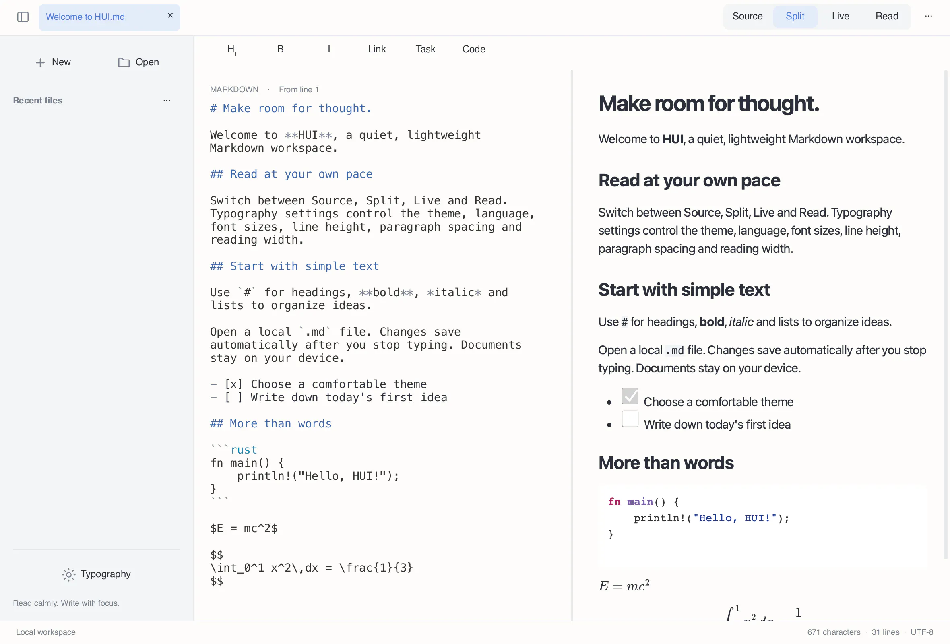950x644 pixels.
Task: Insert a code block using Code
Action: (474, 49)
